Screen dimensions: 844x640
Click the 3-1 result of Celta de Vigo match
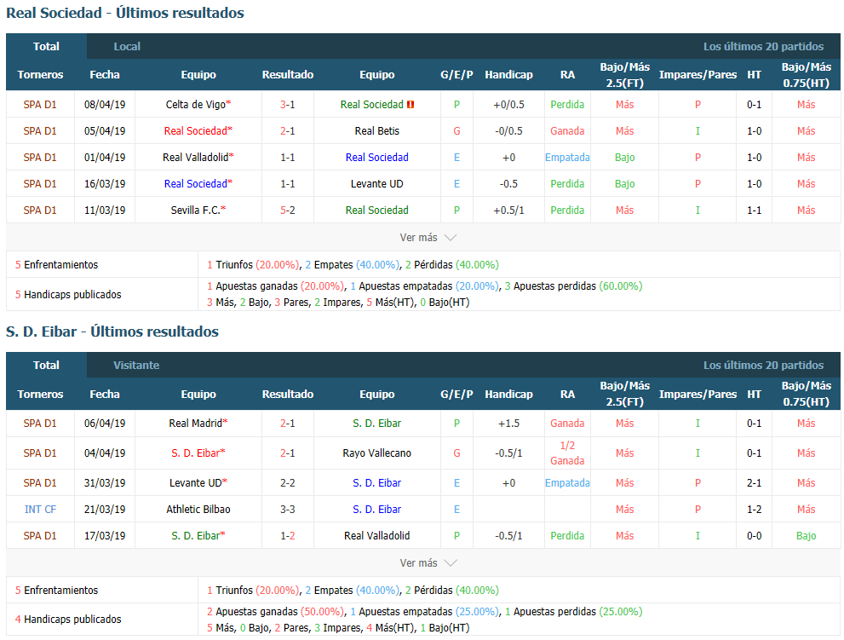point(287,105)
